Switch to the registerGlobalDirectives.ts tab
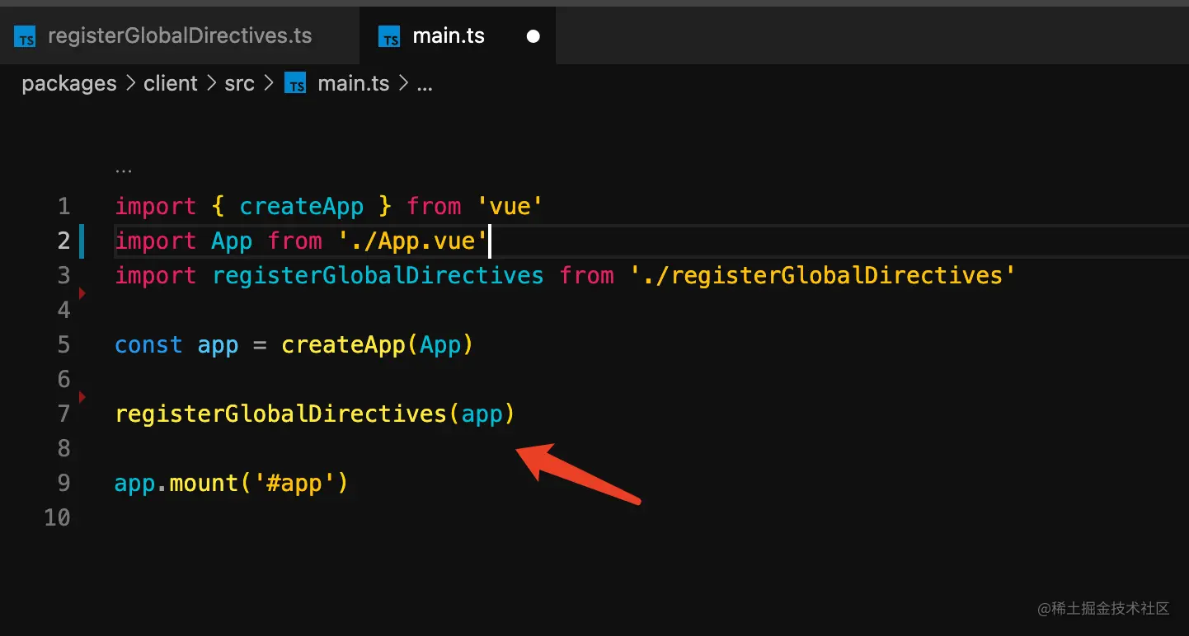Image resolution: width=1189 pixels, height=636 pixels. 180,36
